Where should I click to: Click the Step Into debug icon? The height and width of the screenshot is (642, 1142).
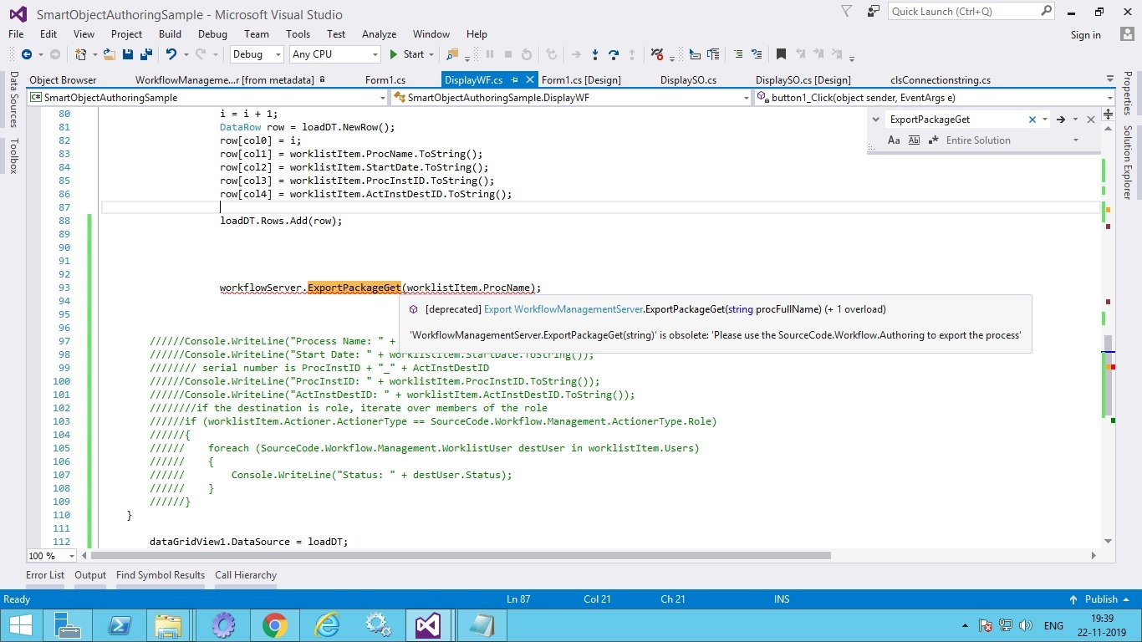pyautogui.click(x=594, y=54)
